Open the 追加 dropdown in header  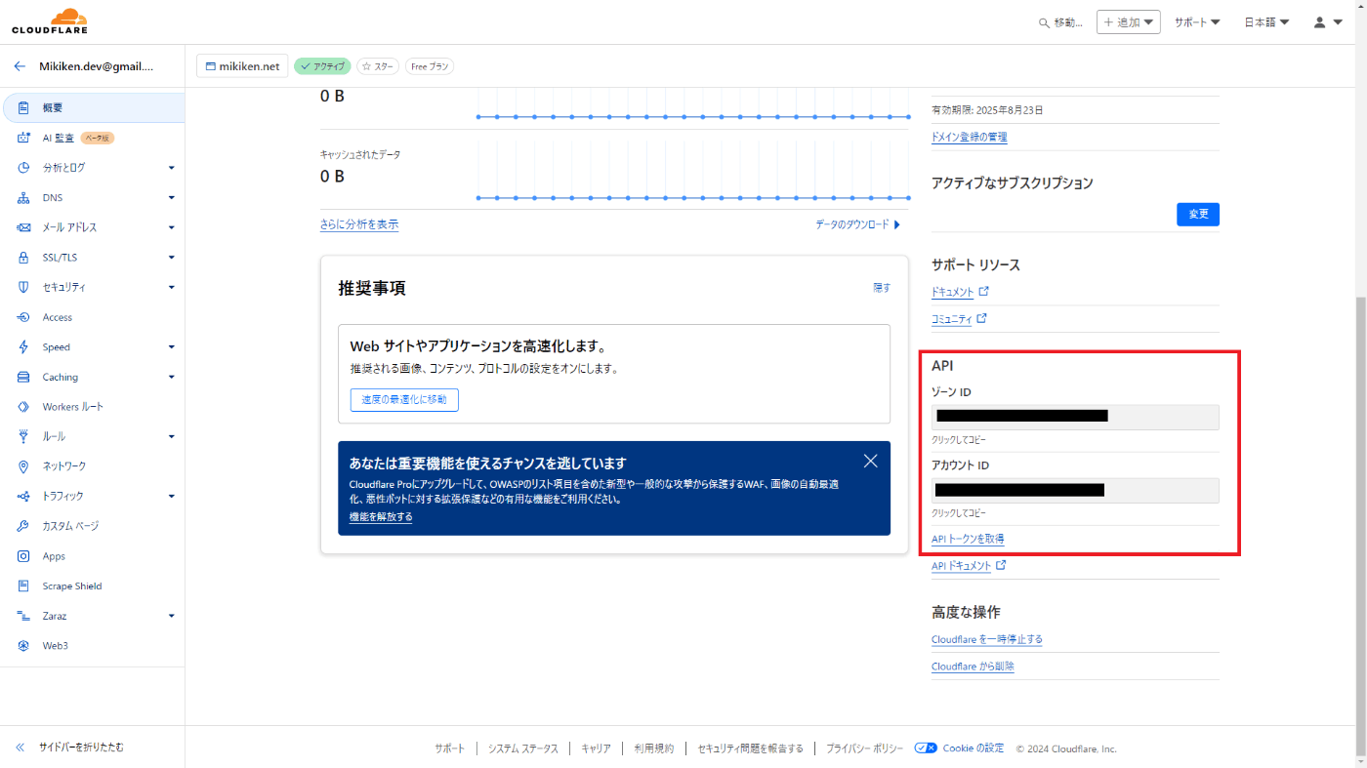[1129, 22]
